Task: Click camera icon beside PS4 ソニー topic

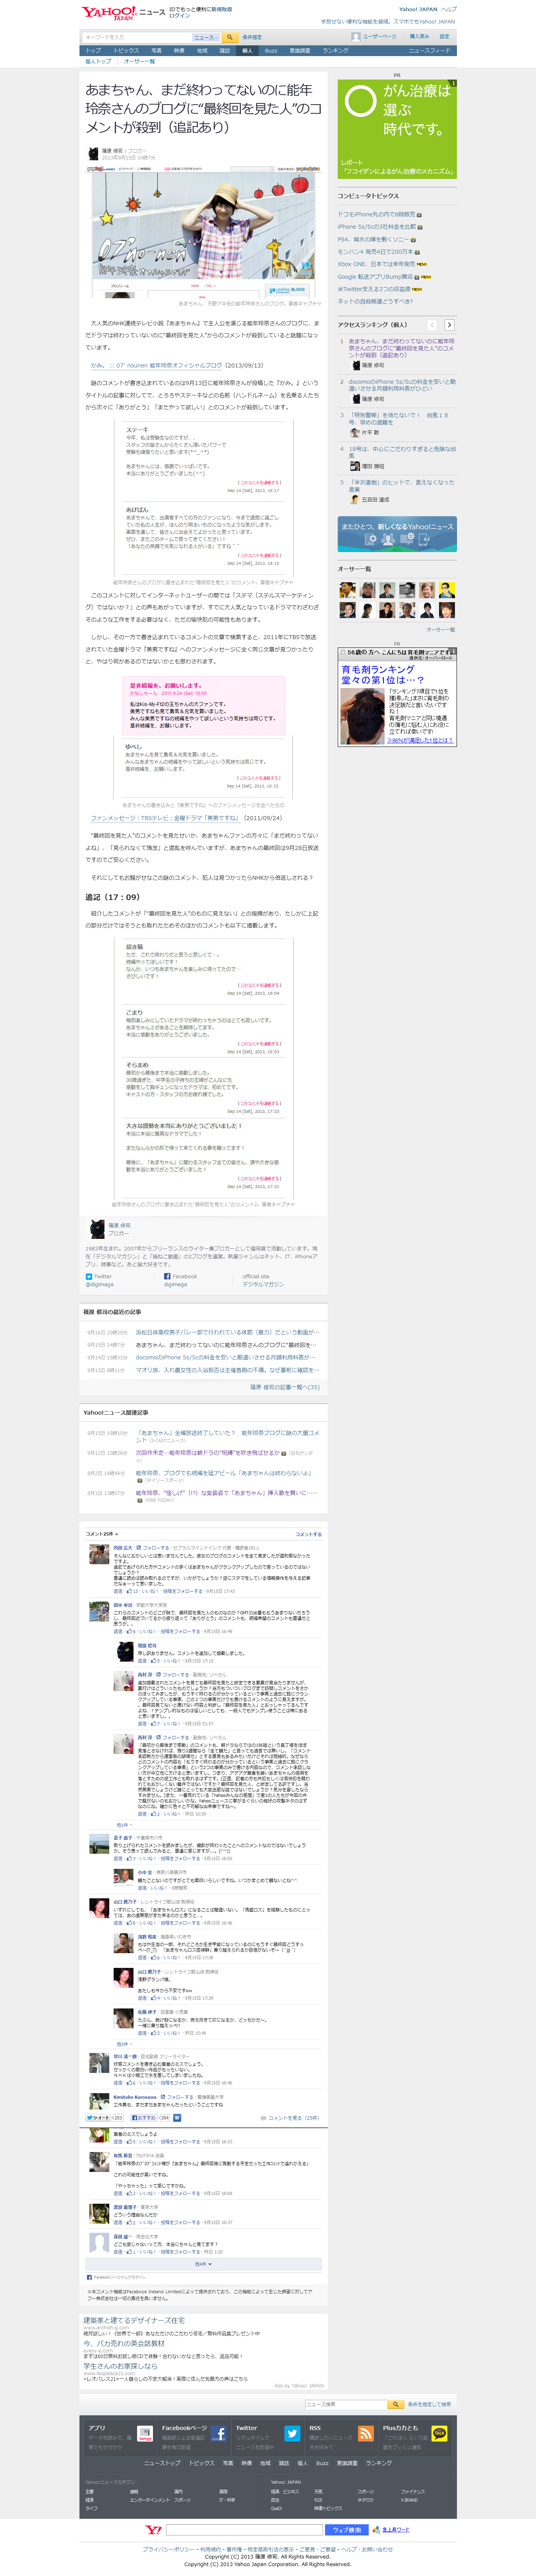Action: coord(413,240)
